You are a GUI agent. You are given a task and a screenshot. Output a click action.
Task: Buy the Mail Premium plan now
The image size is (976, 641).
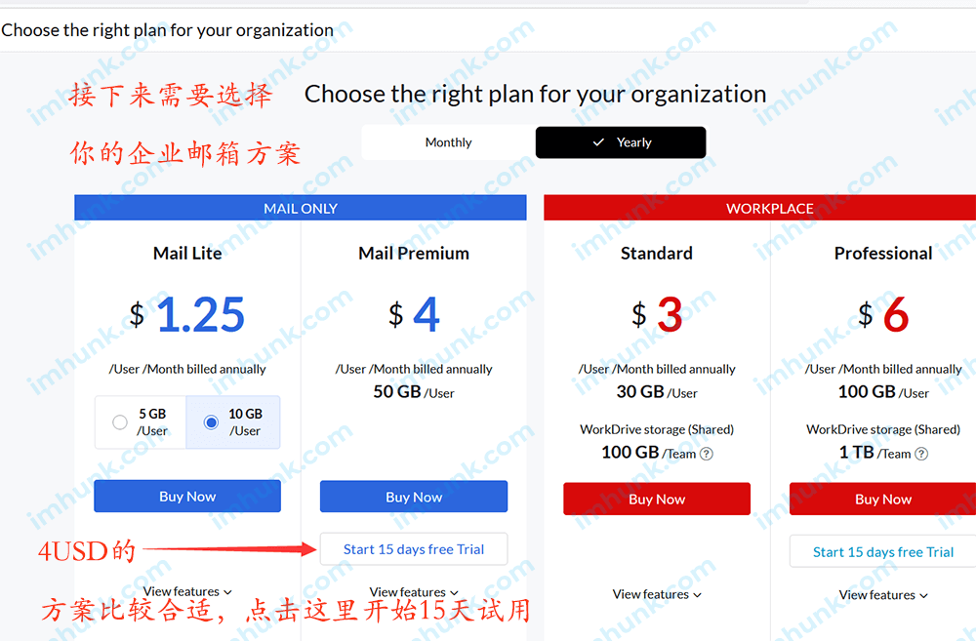click(414, 497)
